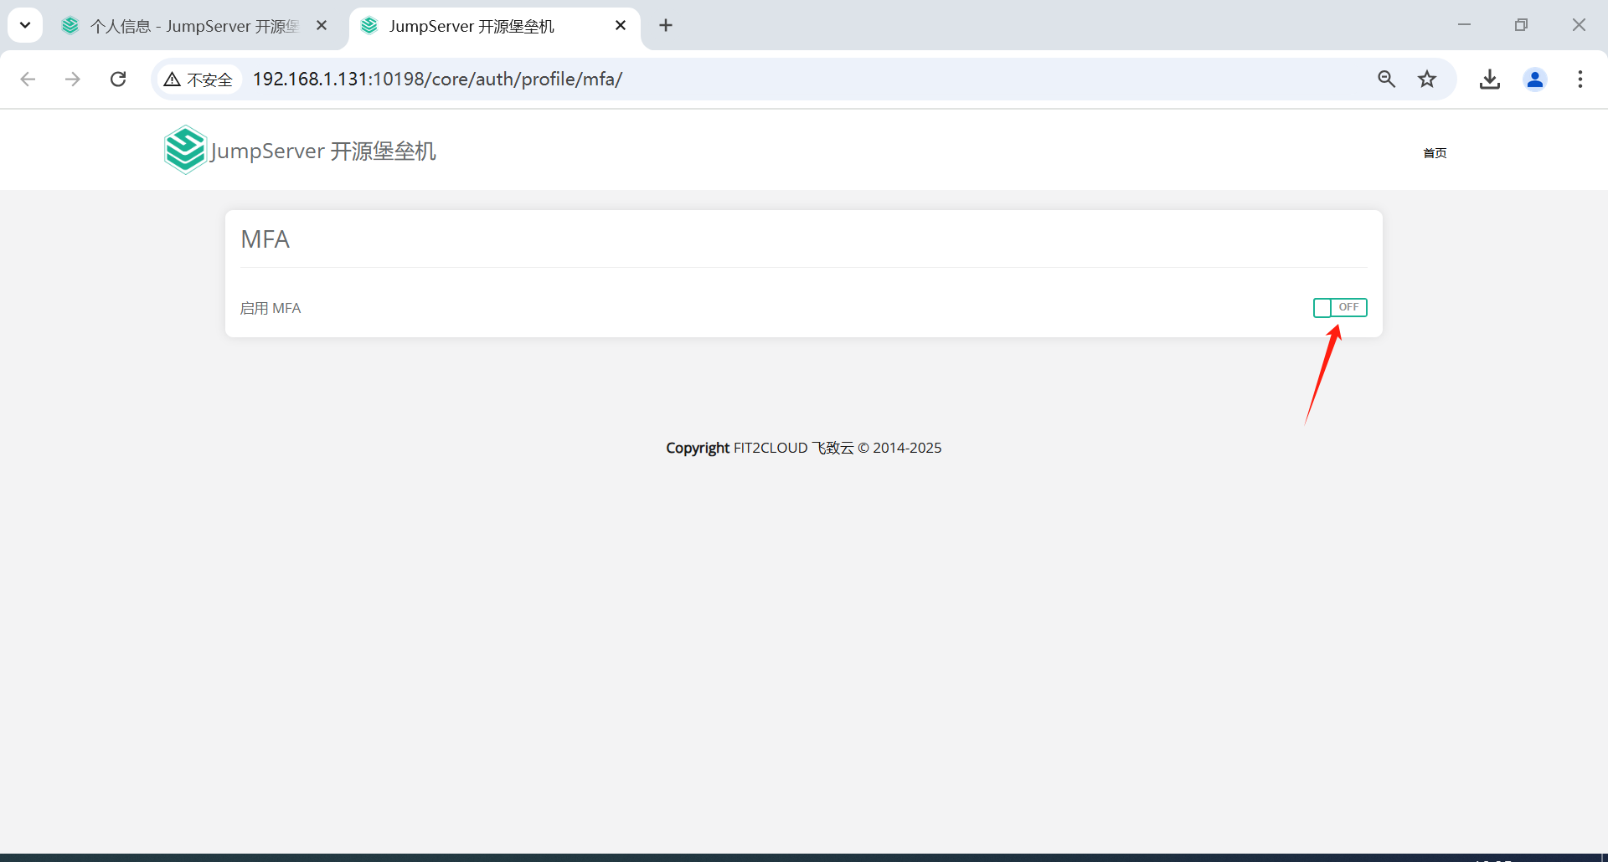Screen dimensions: 1608x862
Task: Open the Chrome three-dot menu
Action: (1580, 79)
